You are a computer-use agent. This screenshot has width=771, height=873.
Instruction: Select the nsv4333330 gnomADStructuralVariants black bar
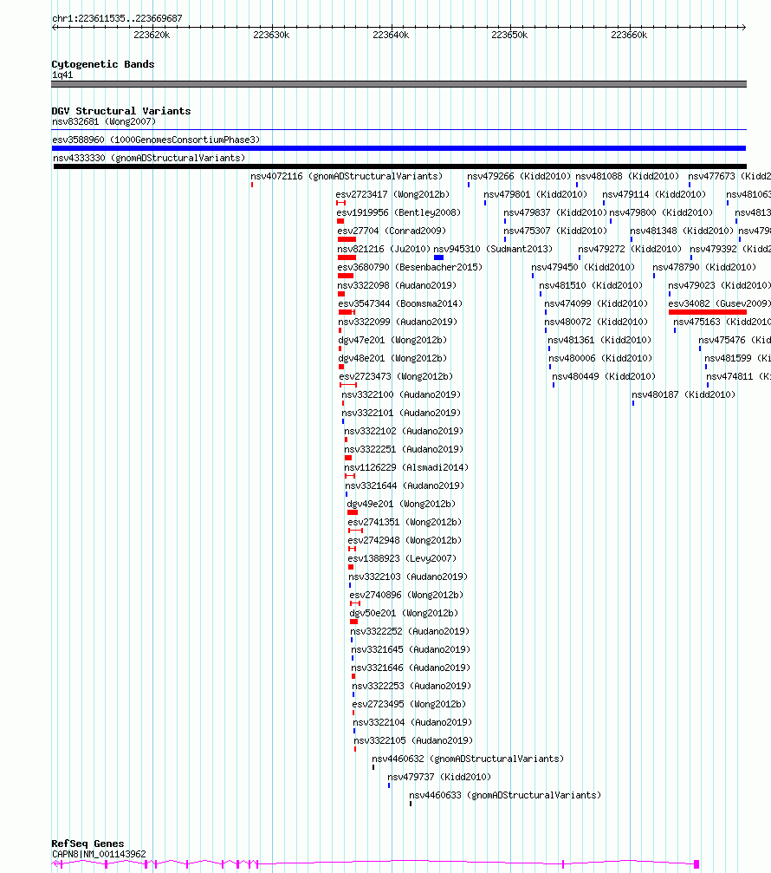click(400, 166)
